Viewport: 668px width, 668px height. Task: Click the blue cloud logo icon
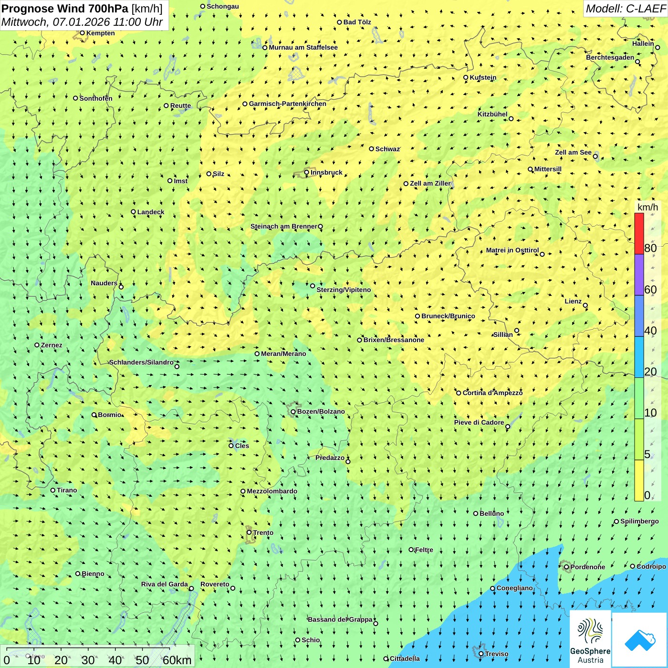point(639,640)
